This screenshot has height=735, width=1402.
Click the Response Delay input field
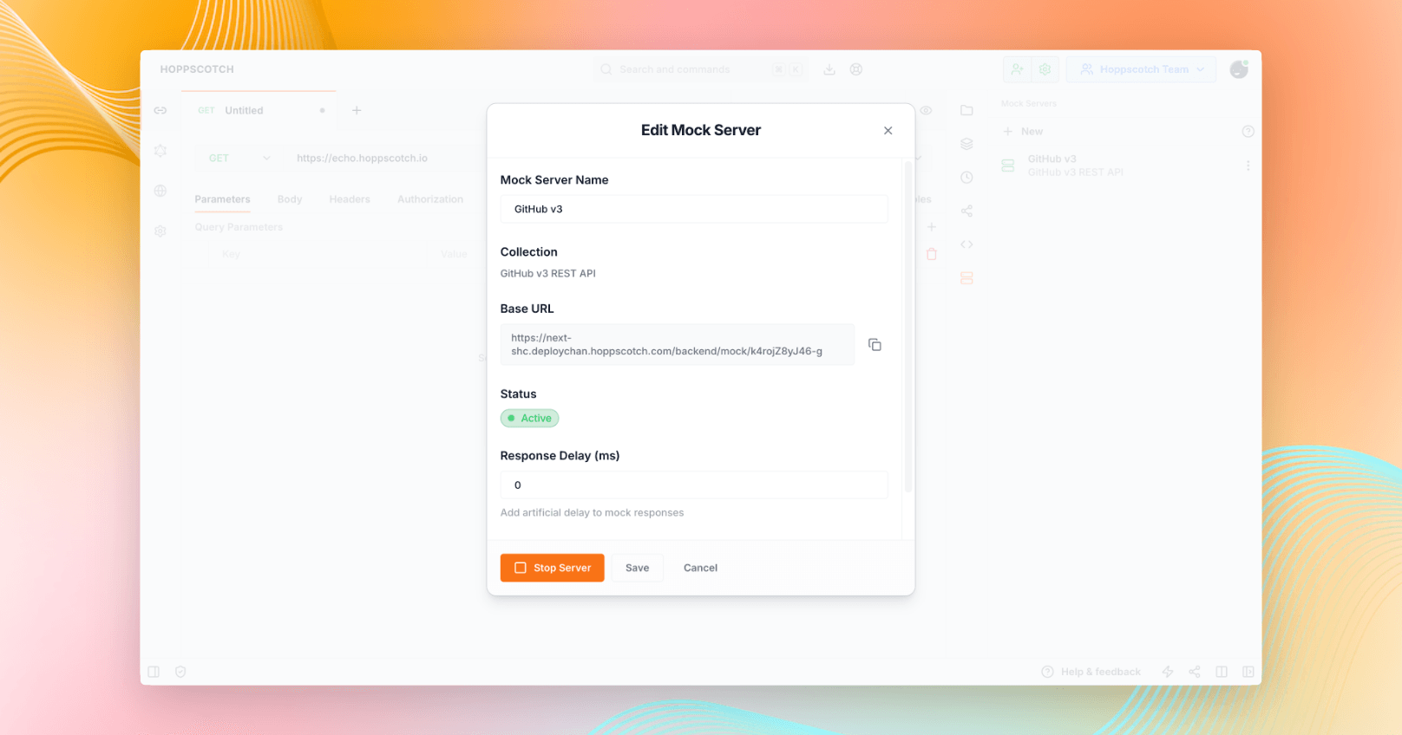pyautogui.click(x=694, y=485)
